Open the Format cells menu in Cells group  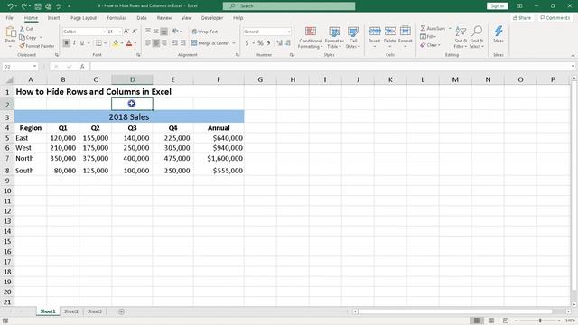[x=406, y=36]
